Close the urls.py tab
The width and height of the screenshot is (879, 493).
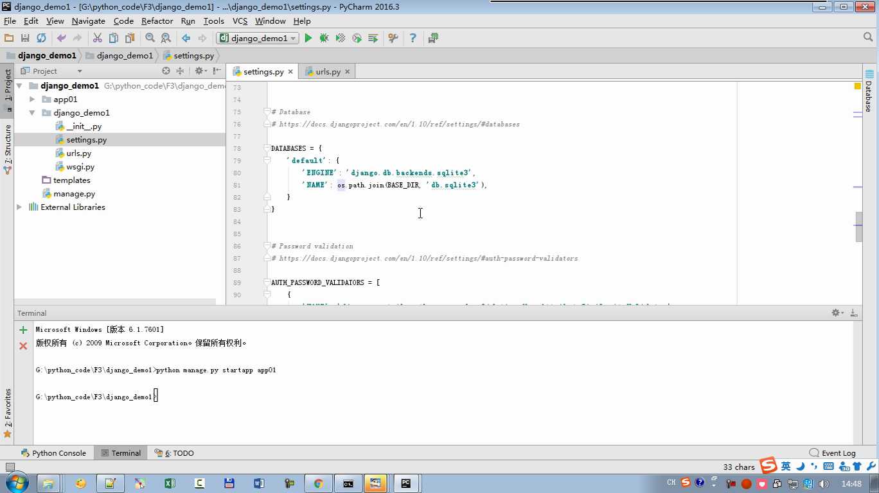click(348, 72)
